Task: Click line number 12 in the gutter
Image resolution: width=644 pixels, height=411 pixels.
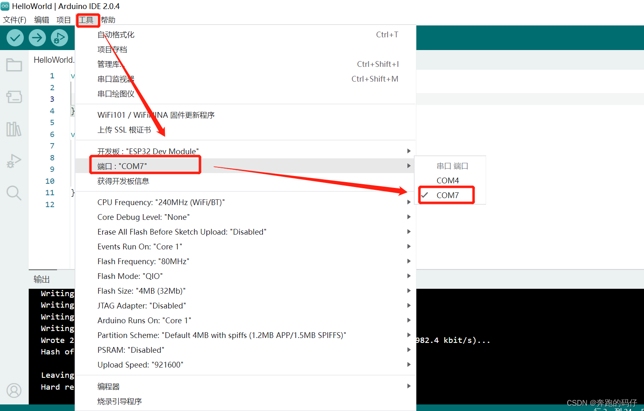Action: click(50, 205)
